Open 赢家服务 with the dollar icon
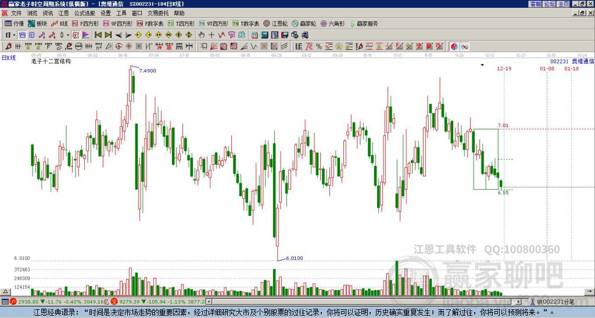Viewport: 595px width, 318px height. 364,23
